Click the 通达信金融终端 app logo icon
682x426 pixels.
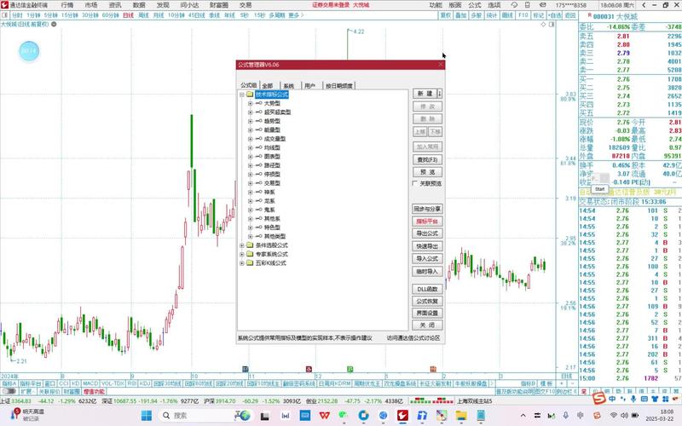tap(6, 5)
